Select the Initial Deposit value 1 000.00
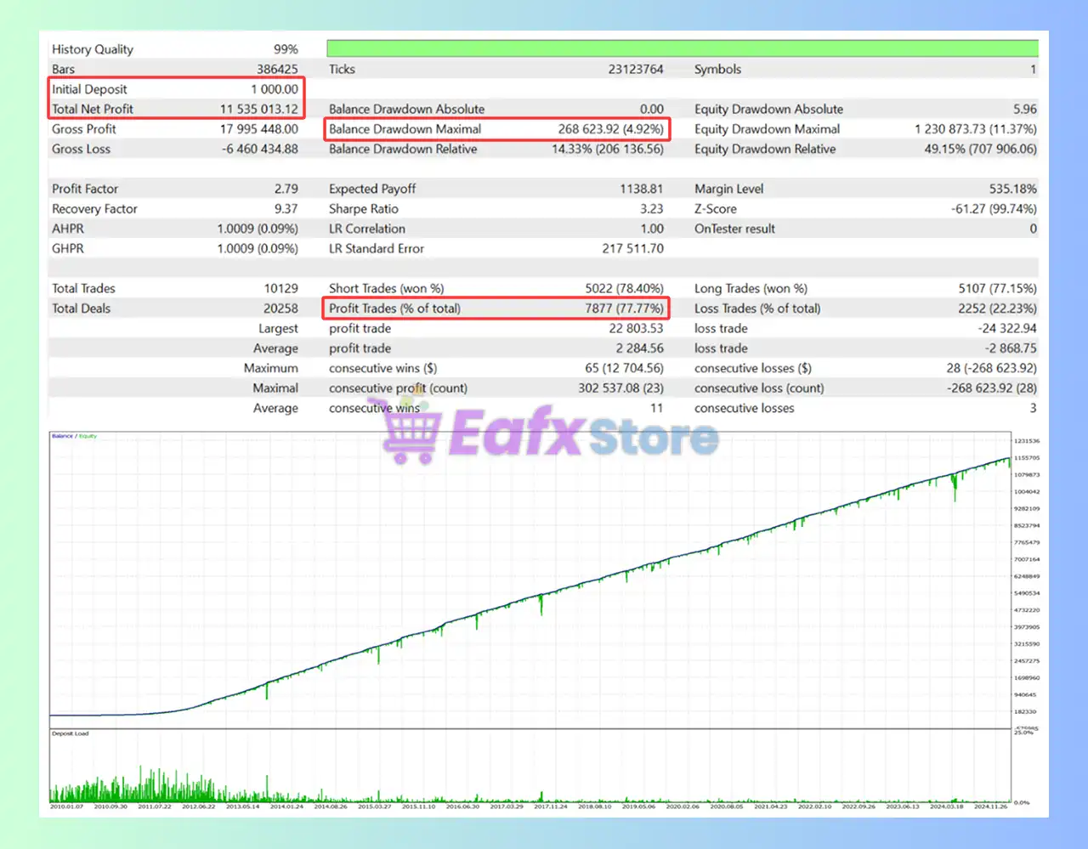1088x849 pixels. (274, 89)
